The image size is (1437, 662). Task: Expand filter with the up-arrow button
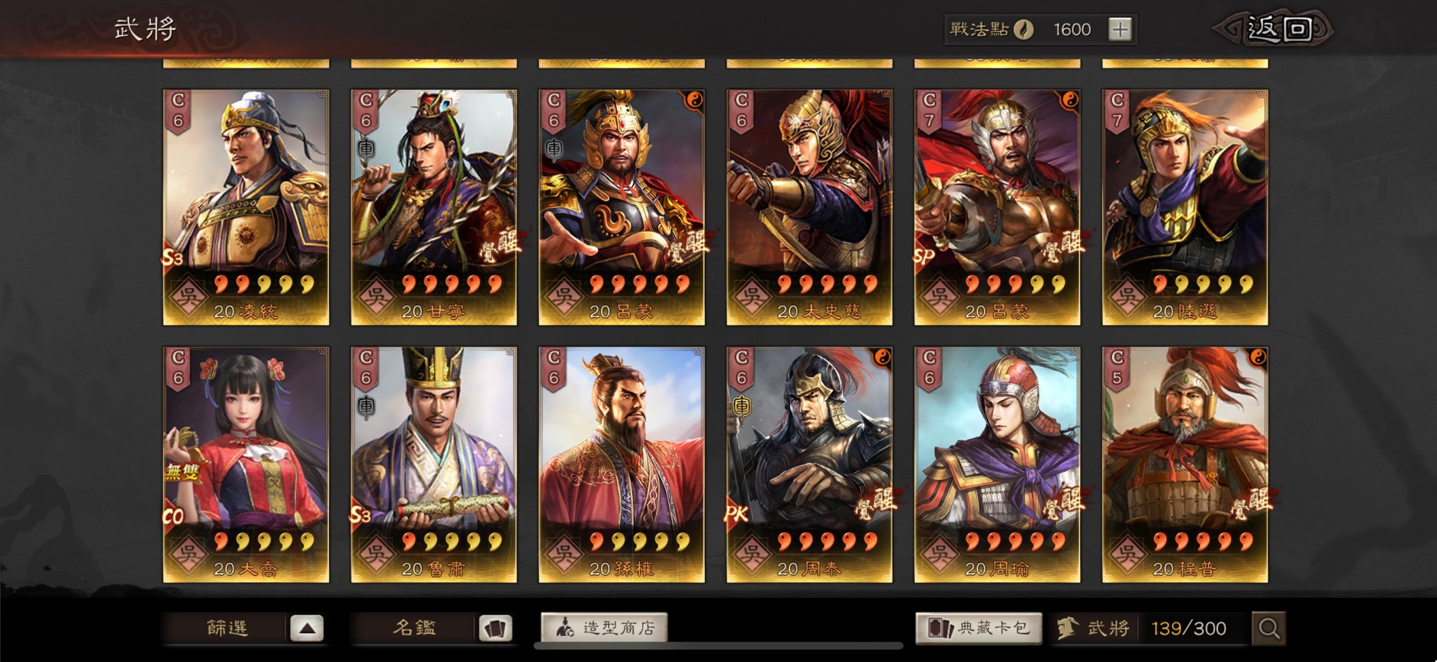pos(307,628)
